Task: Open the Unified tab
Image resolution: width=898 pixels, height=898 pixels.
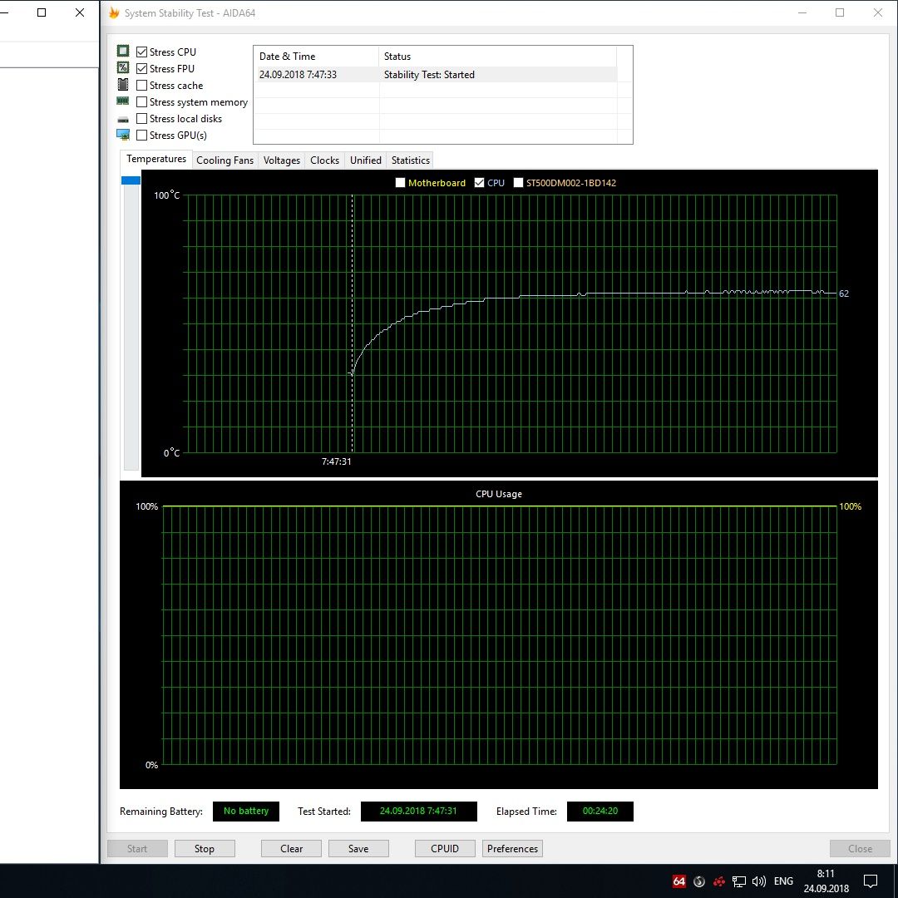Action: coord(366,160)
